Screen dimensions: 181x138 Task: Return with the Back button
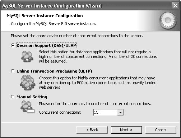92,130
